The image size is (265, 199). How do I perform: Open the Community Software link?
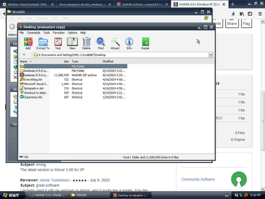point(198,179)
